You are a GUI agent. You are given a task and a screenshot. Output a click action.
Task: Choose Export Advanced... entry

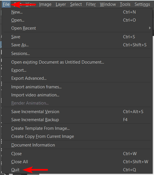77,78
